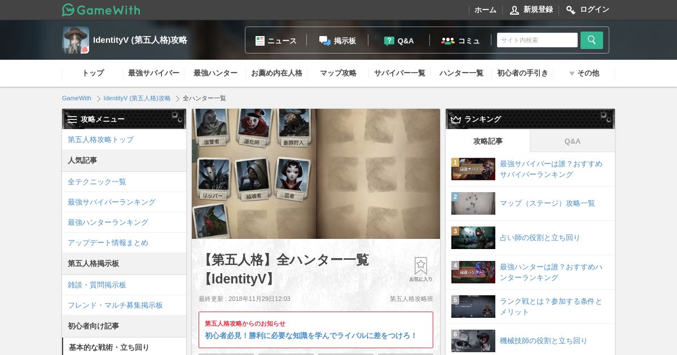This screenshot has height=355, width=677.
Task: Click the people icon beside コミュ
Action: coord(448,41)
